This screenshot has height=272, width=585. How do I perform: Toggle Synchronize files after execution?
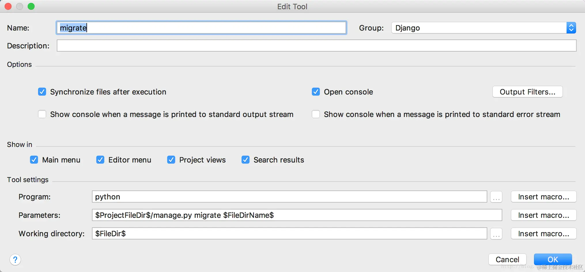[x=42, y=92]
